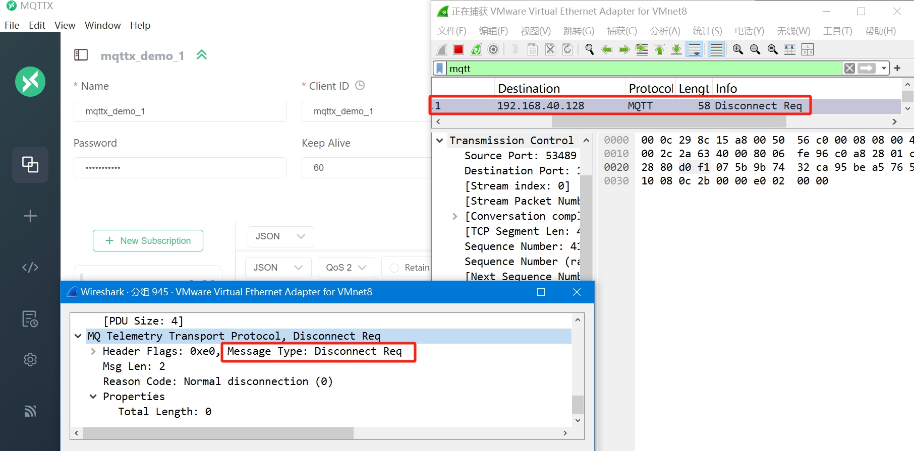
Task: Open MQTTX Connections page in sidebar
Action: click(x=30, y=164)
